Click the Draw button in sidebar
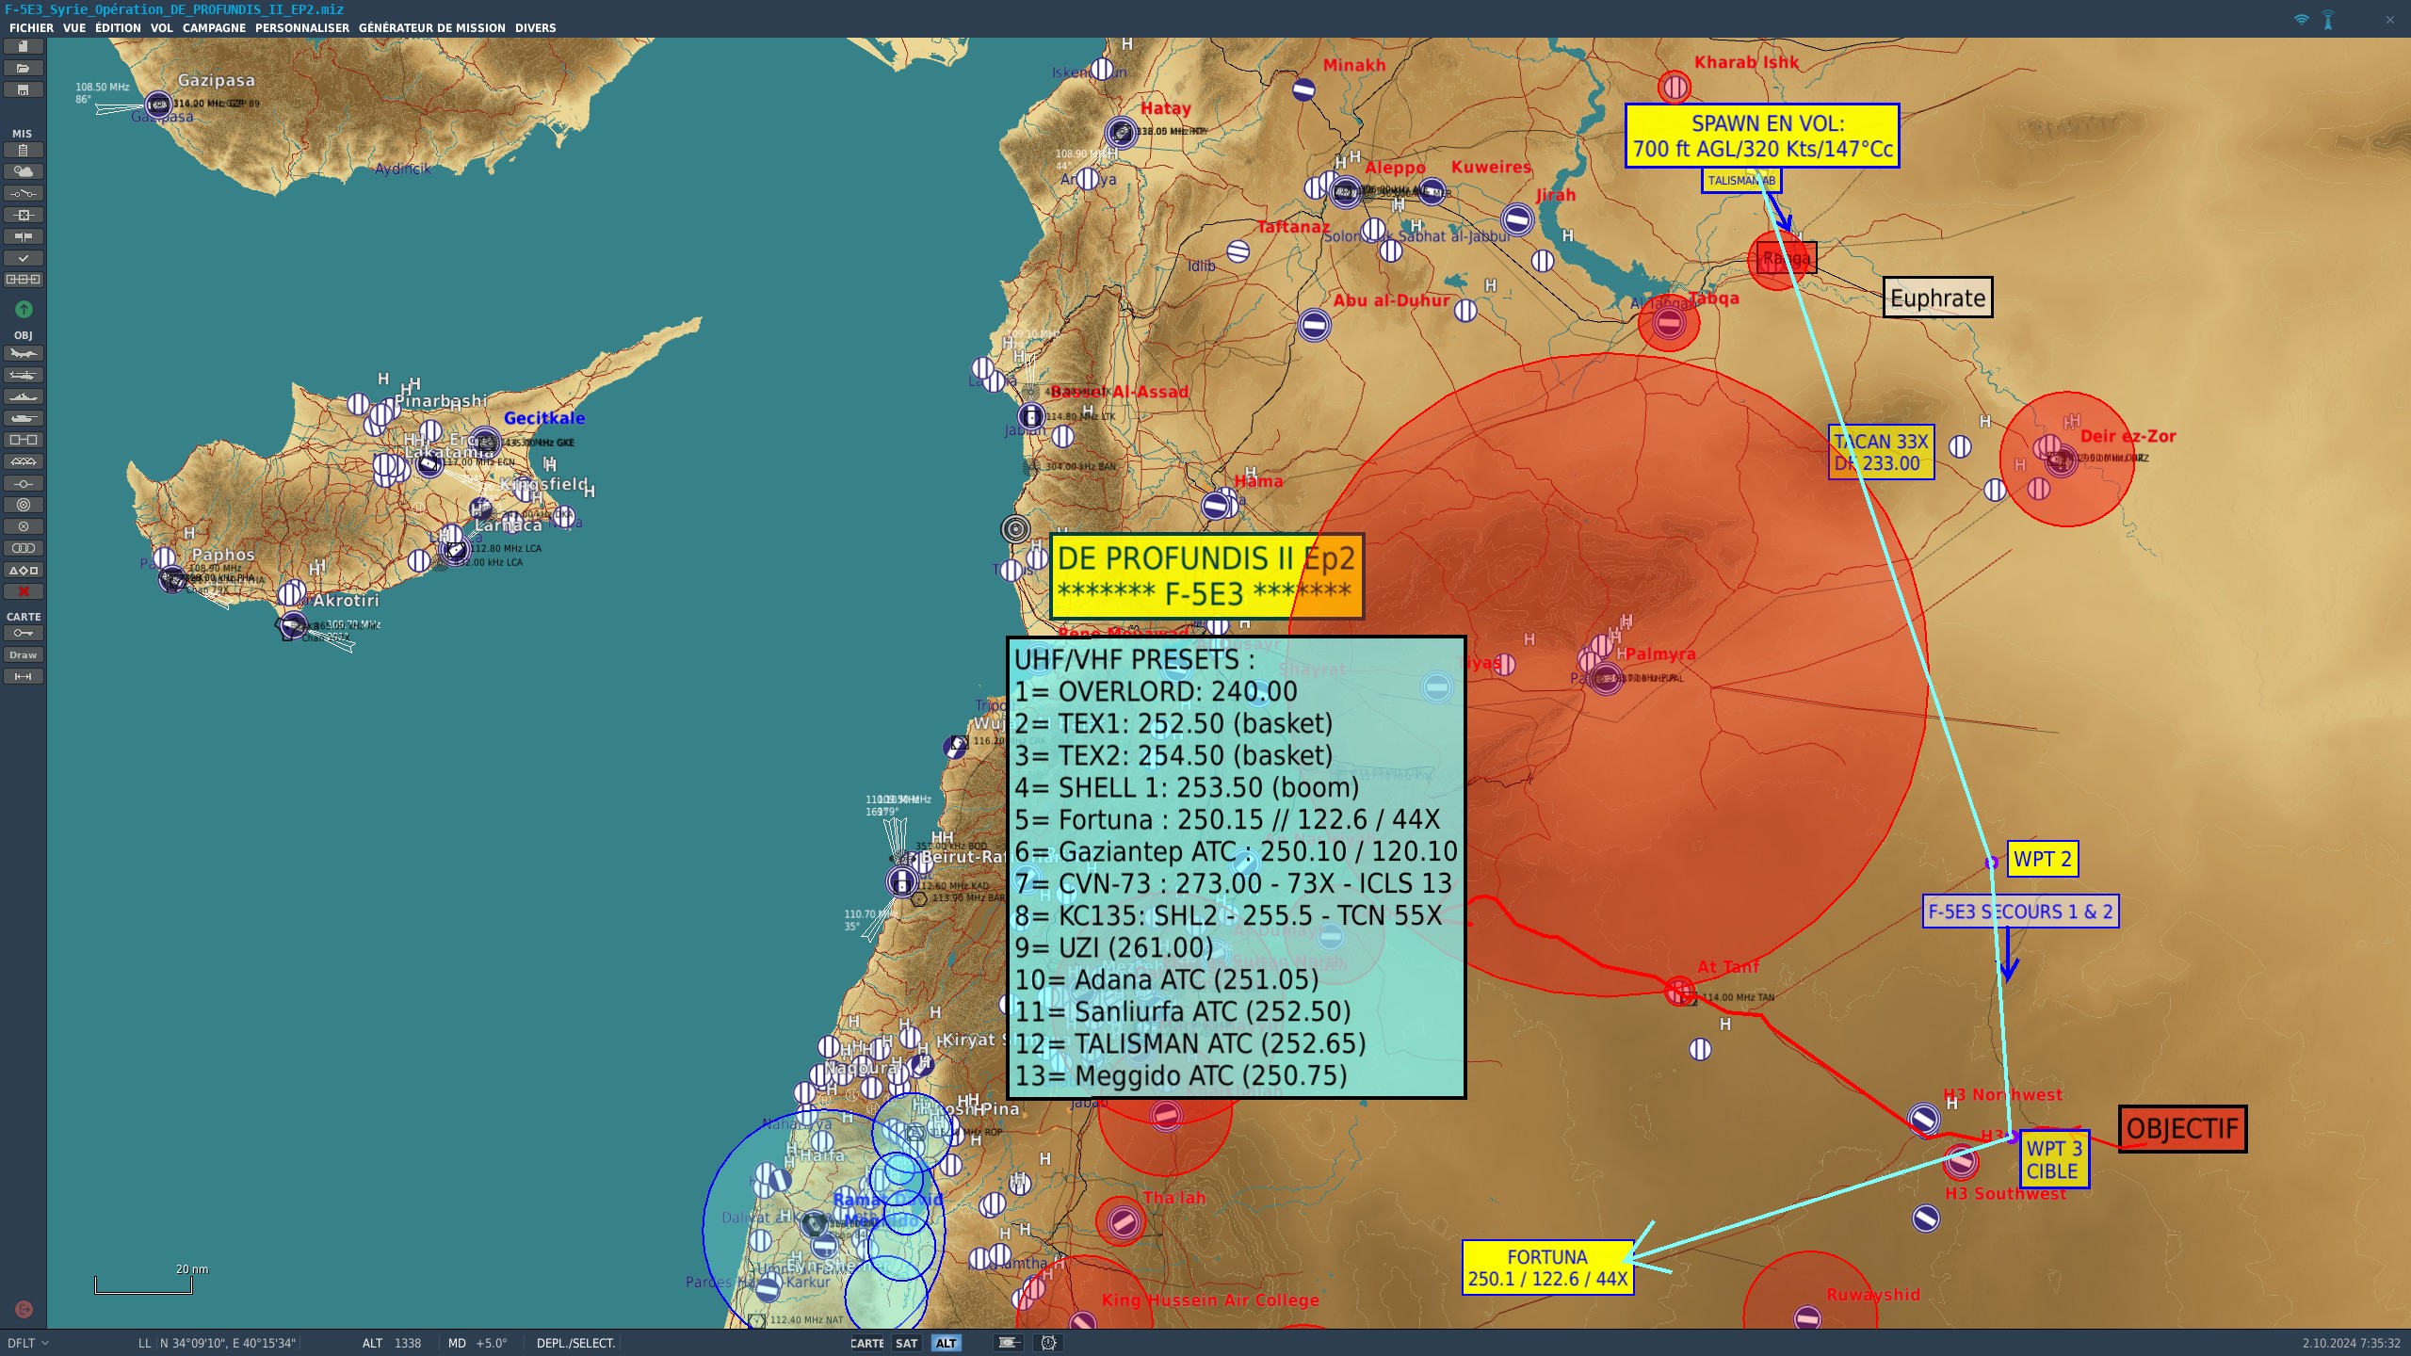This screenshot has width=2411, height=1356. tap(24, 654)
